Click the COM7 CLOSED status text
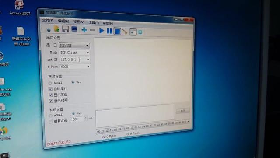This screenshot has width=280, height=158. coord(59,143)
